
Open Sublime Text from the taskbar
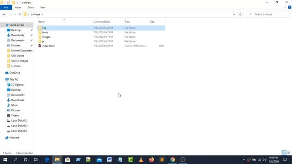[x=162, y=160]
